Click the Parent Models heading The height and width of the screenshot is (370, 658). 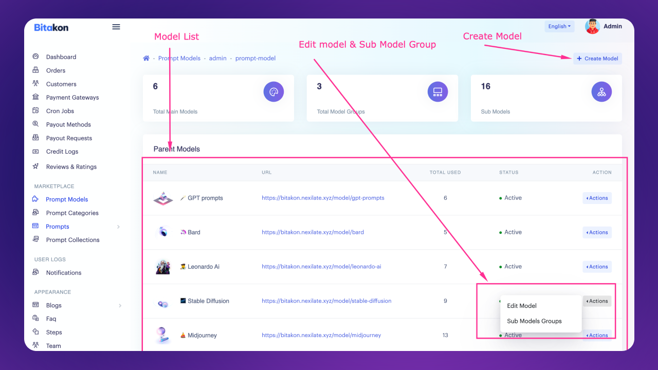[177, 149]
